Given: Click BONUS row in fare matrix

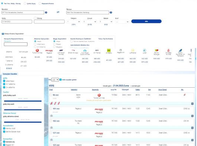Looking at the screenshot, I should (x=9, y=68).
